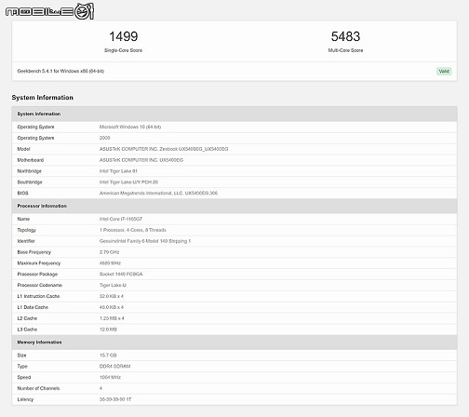Select the 5483 Multi-Core Score

[345, 36]
